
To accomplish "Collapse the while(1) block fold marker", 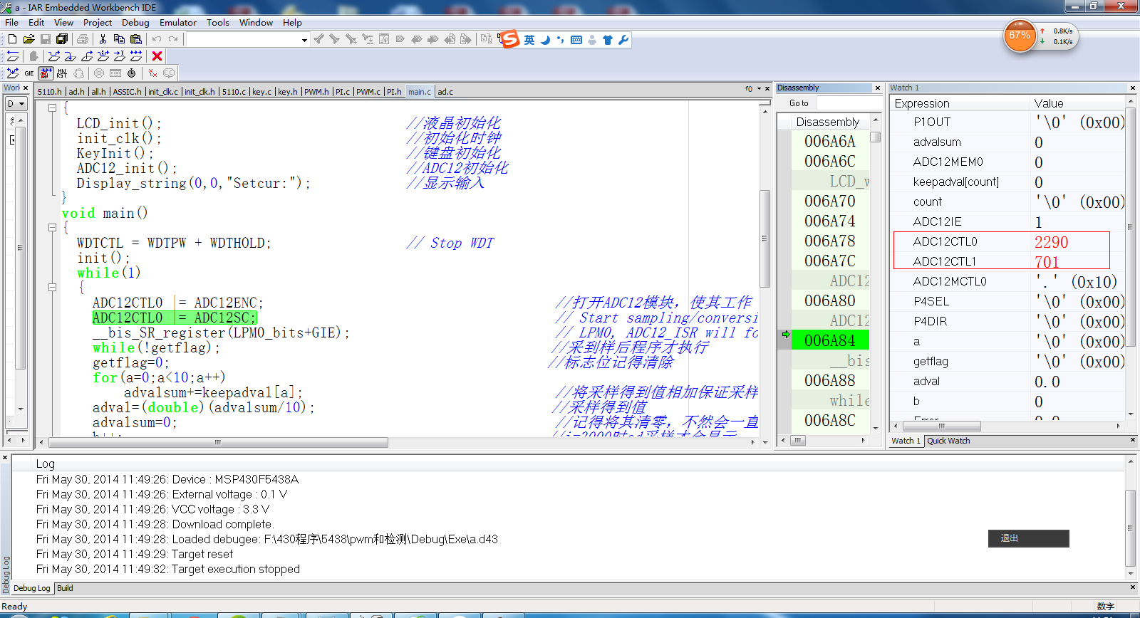I will [x=52, y=288].
